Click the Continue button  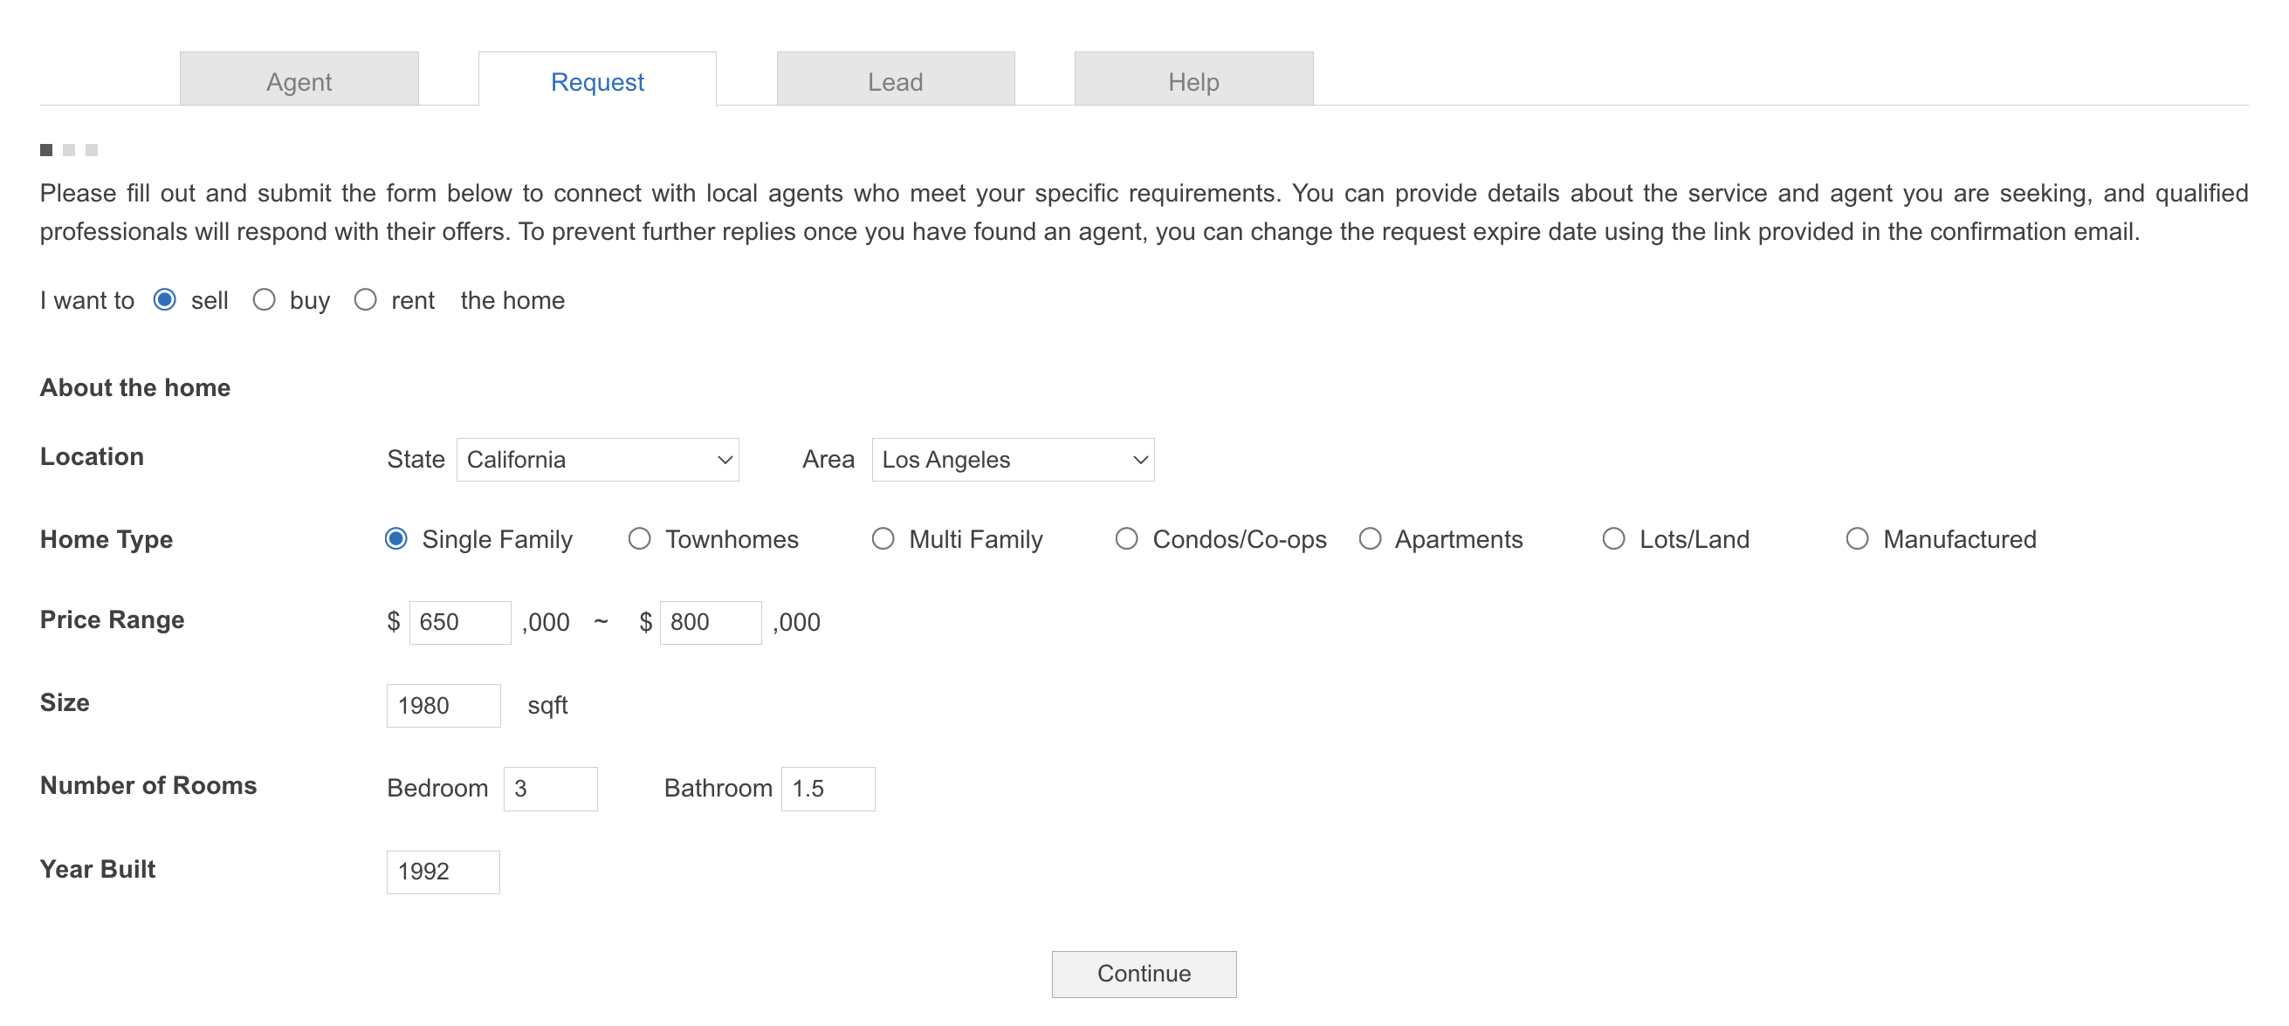pos(1144,974)
